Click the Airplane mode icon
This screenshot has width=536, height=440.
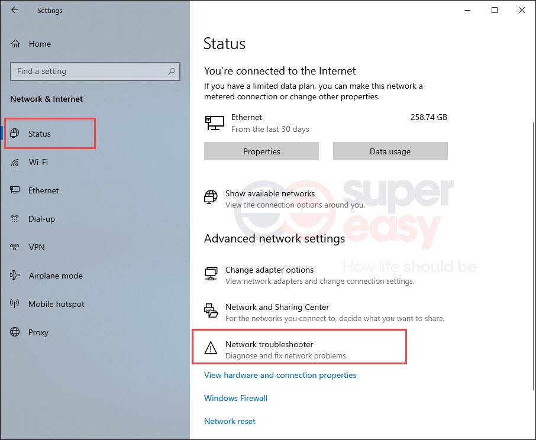pos(15,276)
